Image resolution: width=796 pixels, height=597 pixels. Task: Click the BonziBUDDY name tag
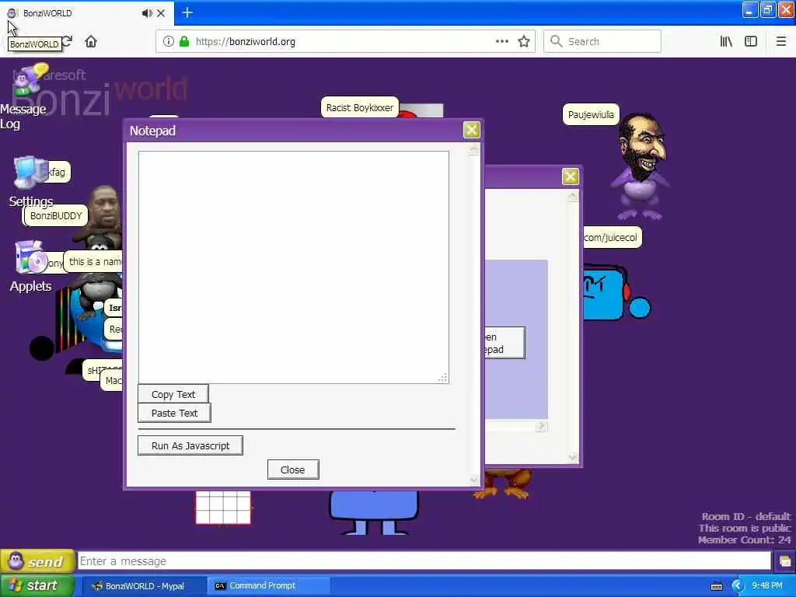[56, 216]
